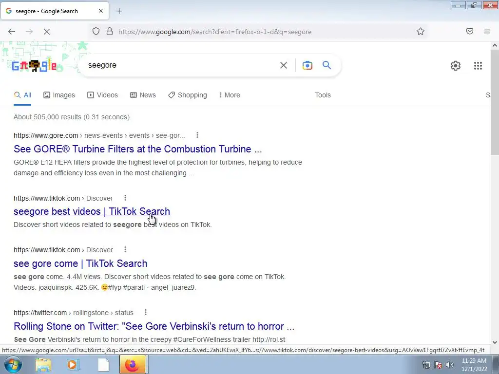Click the twitter.com rollingstone breadcrumb
The image size is (499, 374).
74,313
